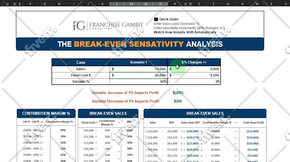Click the ($10,860) cash flow profit value
The width and height of the screenshot is (290, 162).
tap(252, 138)
